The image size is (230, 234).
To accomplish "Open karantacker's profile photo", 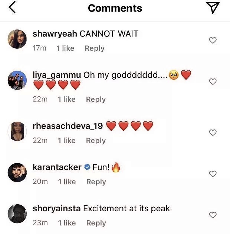I will (x=17, y=173).
